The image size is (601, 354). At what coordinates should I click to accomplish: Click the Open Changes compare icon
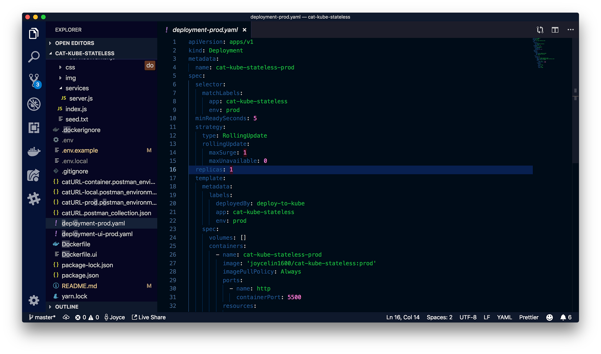pos(540,30)
